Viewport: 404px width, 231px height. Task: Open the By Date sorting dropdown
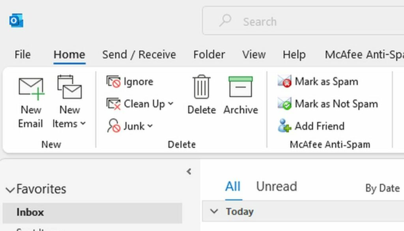tap(382, 188)
